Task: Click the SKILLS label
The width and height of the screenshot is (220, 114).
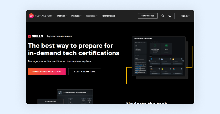Action: [38, 36]
